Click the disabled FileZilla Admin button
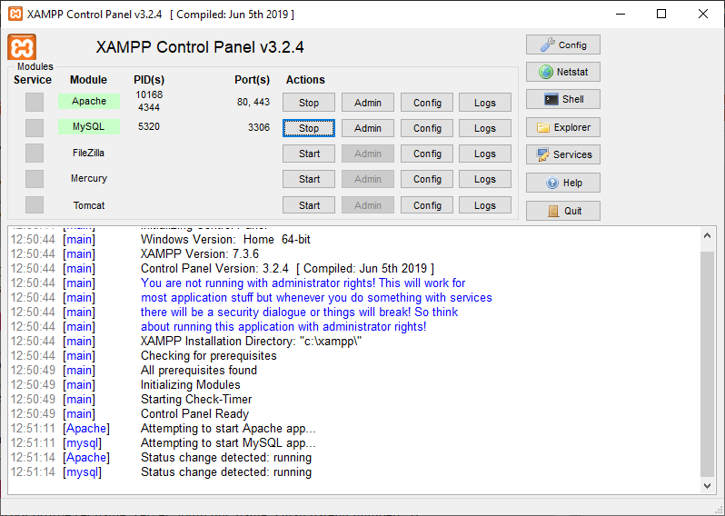Image resolution: width=725 pixels, height=516 pixels. 368,154
